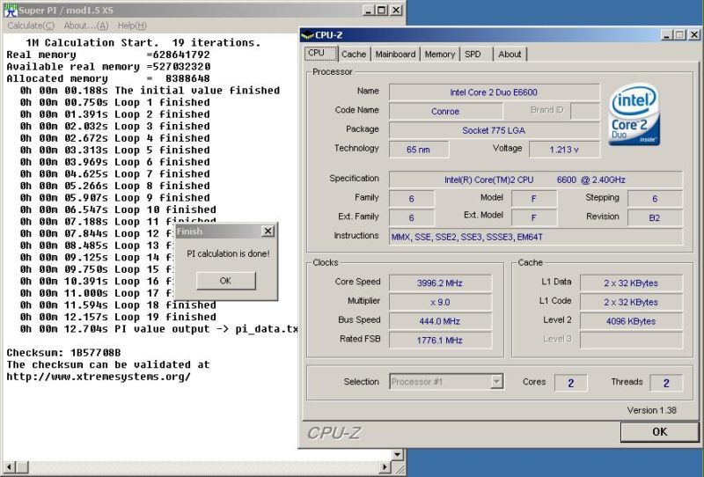Go to the About tab in CPU-Z
Viewport: 704px width, 477px height.
pyautogui.click(x=510, y=54)
